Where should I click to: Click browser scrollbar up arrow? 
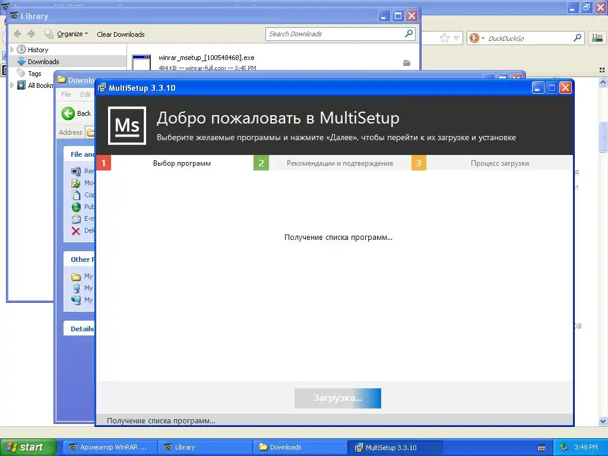pos(603,82)
